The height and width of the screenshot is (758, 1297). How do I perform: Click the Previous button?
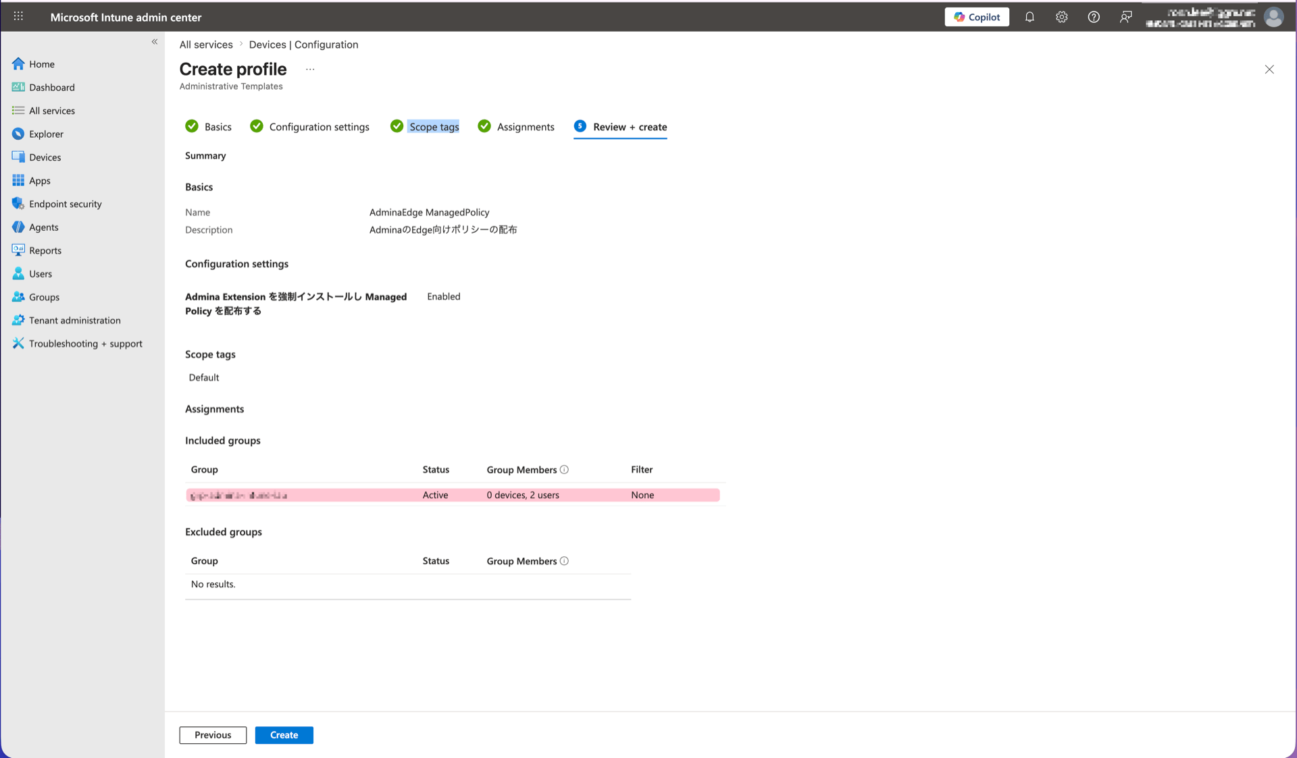pyautogui.click(x=213, y=735)
